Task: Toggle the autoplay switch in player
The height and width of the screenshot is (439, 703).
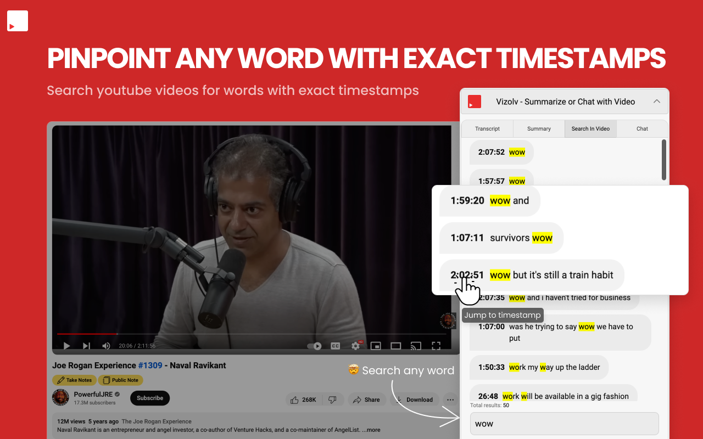Action: coord(314,346)
